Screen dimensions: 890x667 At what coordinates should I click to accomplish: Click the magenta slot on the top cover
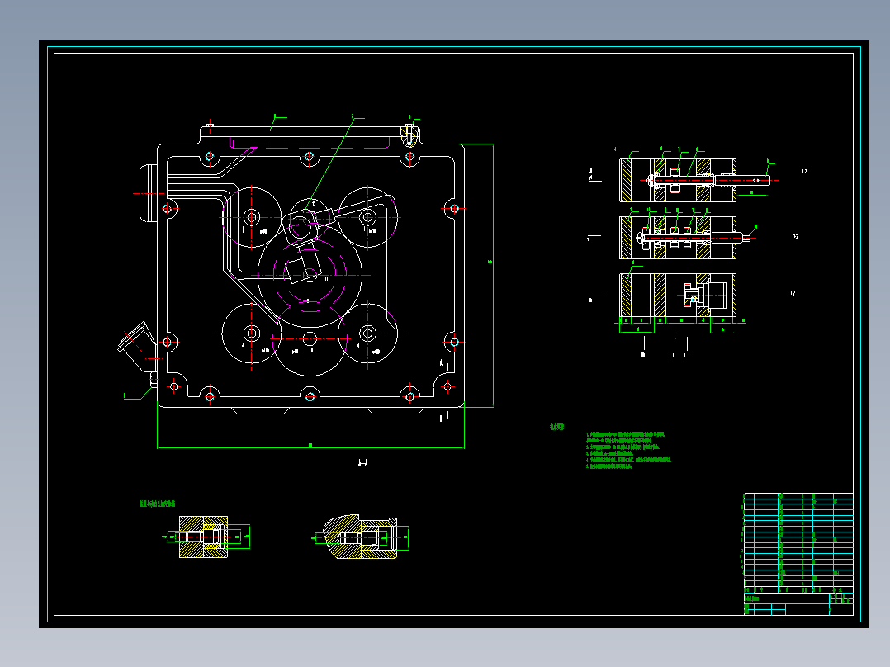pos(310,143)
